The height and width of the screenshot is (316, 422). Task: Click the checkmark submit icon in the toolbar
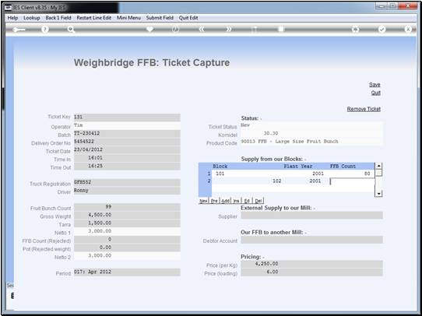[382, 30]
